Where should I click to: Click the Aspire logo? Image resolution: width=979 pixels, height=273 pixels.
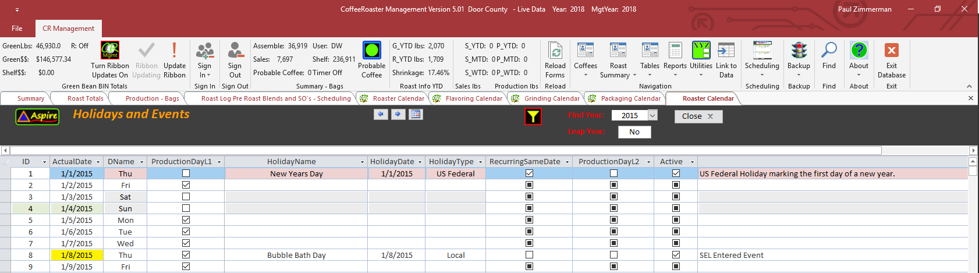pos(37,116)
